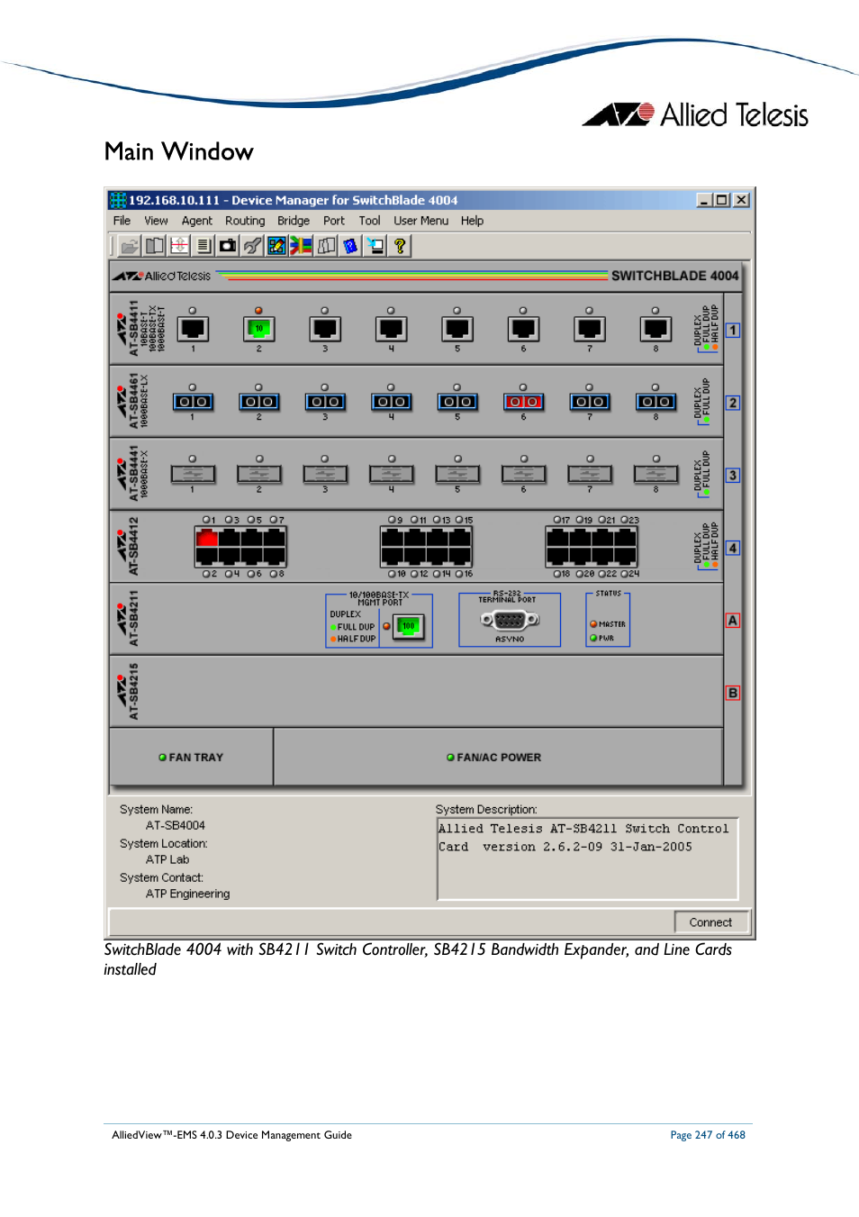Viewport: 859px width, 1217px height.
Task: Select slot number 2 label
Action: pyautogui.click(x=733, y=403)
